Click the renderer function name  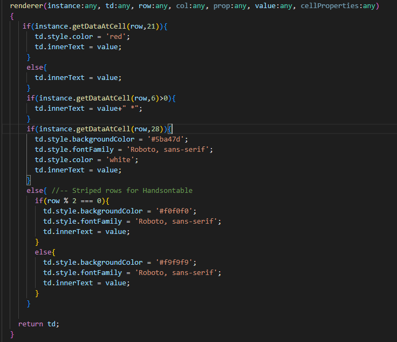[x=26, y=5]
